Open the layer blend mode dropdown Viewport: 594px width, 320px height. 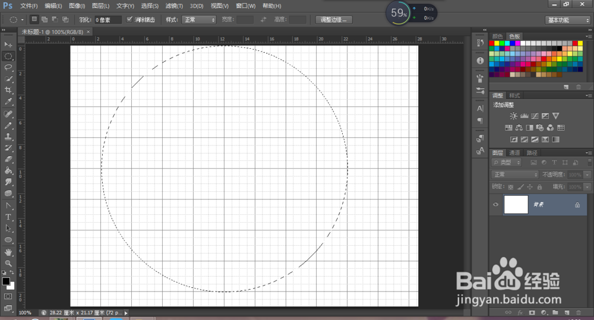515,175
